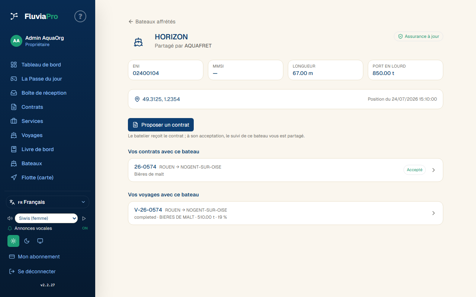Click the Services briefcase icon
Screen dimensions: 476x297
pyautogui.click(x=14, y=121)
